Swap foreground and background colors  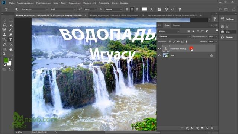coord(10,58)
